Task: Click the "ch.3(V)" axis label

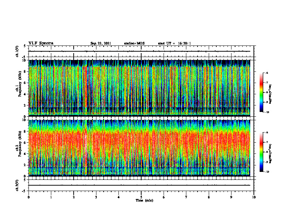Action: (x=17, y=185)
